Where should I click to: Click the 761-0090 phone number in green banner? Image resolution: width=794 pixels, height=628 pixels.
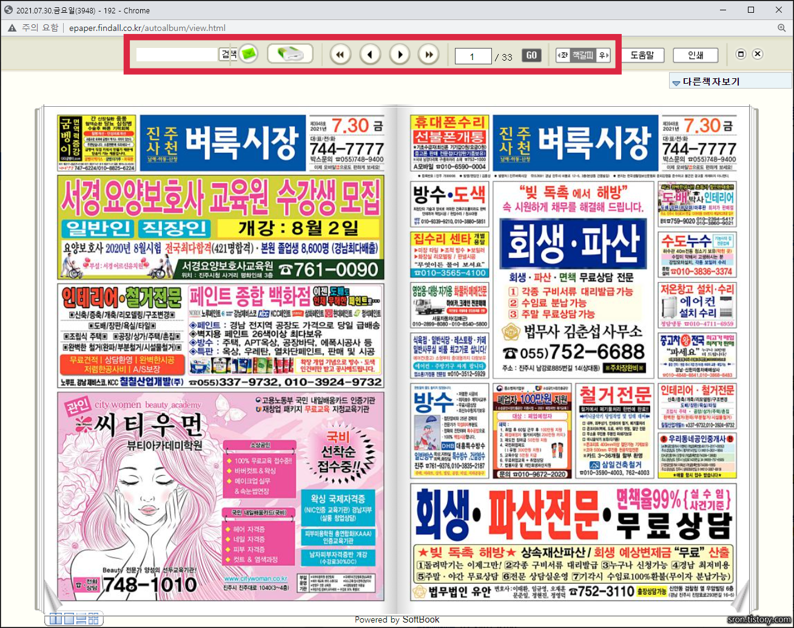(x=335, y=269)
